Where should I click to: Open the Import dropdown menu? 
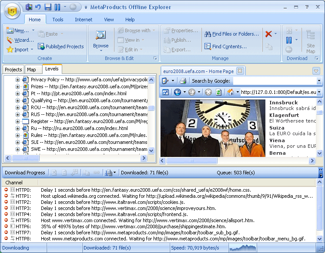pos(32,50)
